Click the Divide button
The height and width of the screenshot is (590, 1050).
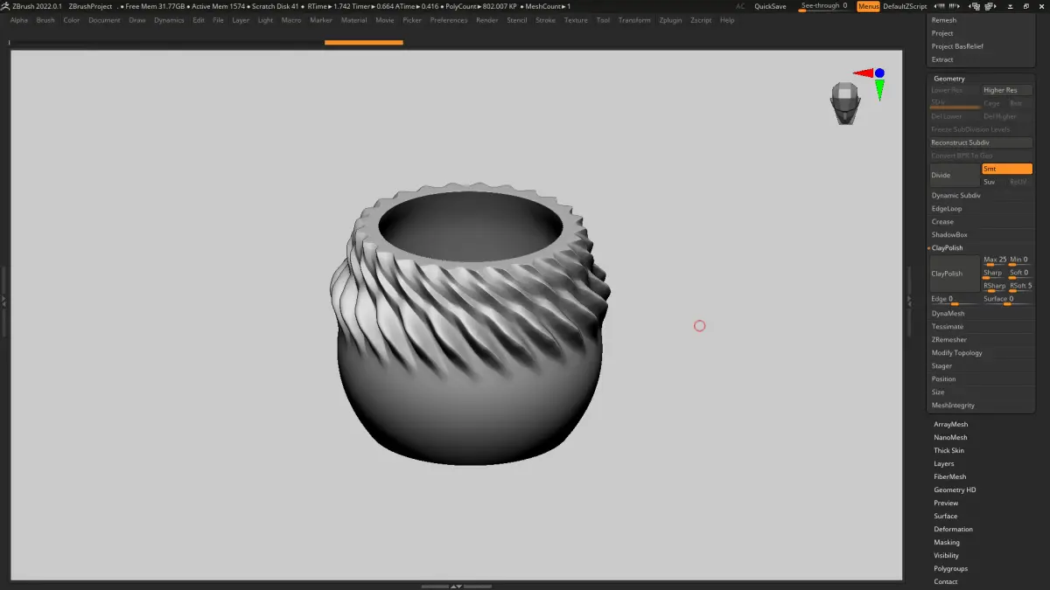(x=955, y=175)
